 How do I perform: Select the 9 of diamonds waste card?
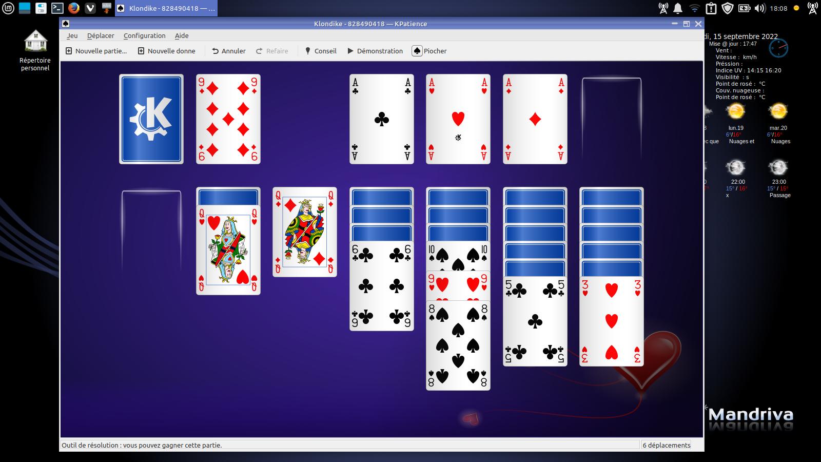tap(228, 119)
